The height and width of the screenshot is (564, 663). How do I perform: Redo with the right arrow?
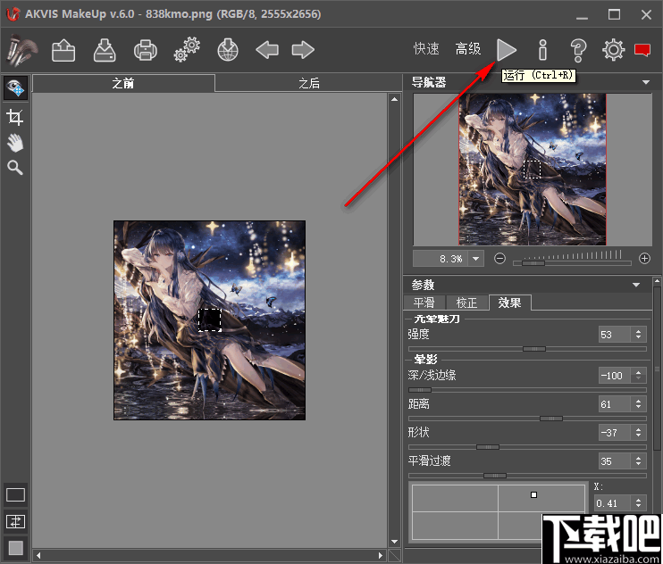303,50
